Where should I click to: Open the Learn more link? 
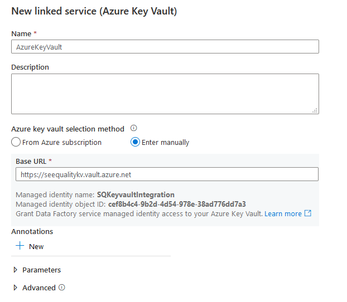[283, 213]
